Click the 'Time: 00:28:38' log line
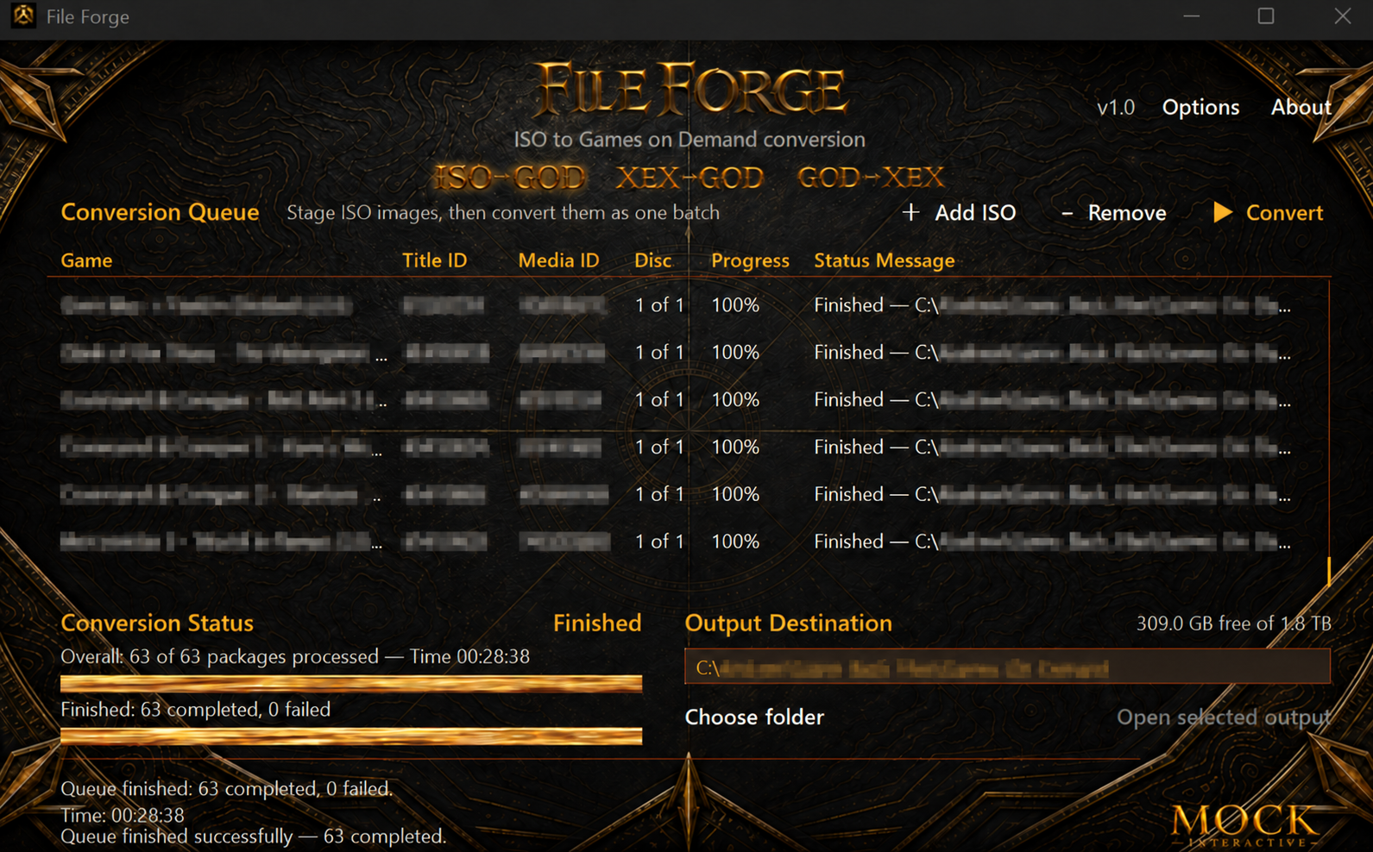The width and height of the screenshot is (1373, 852). tap(122, 815)
